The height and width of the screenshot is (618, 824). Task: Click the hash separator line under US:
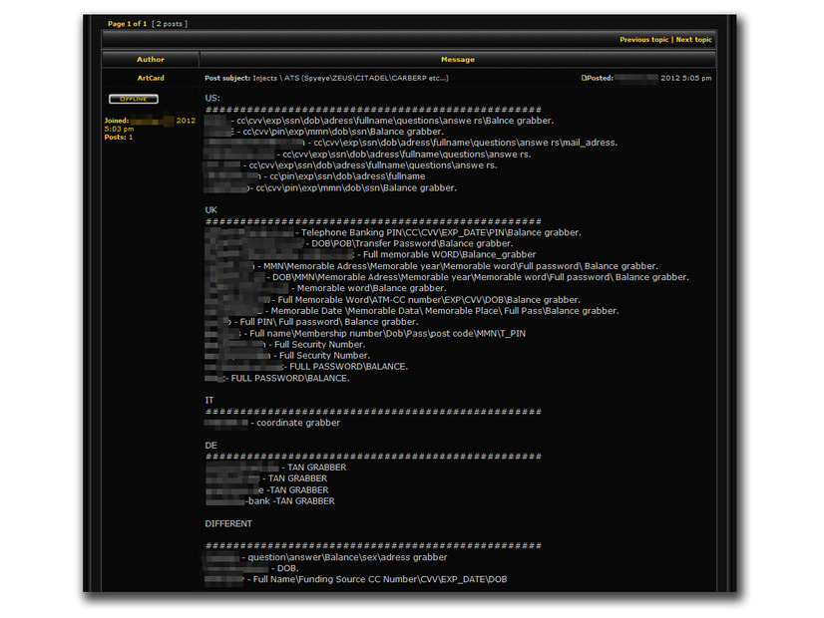click(x=373, y=110)
